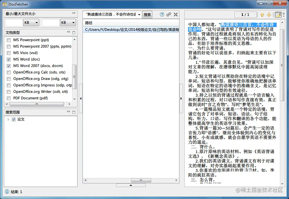Enable OpenOffice.org Calc (ods, ots)
This screenshot has height=199, width=289.
[9, 73]
